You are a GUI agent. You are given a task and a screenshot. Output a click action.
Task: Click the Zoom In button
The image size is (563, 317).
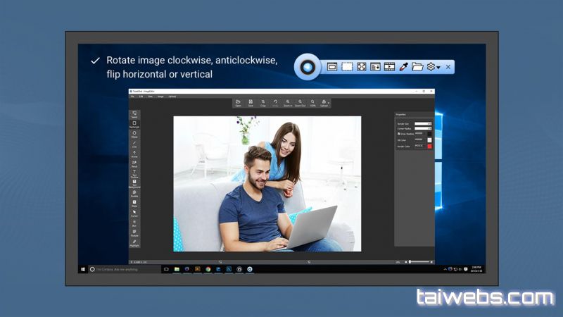click(288, 103)
